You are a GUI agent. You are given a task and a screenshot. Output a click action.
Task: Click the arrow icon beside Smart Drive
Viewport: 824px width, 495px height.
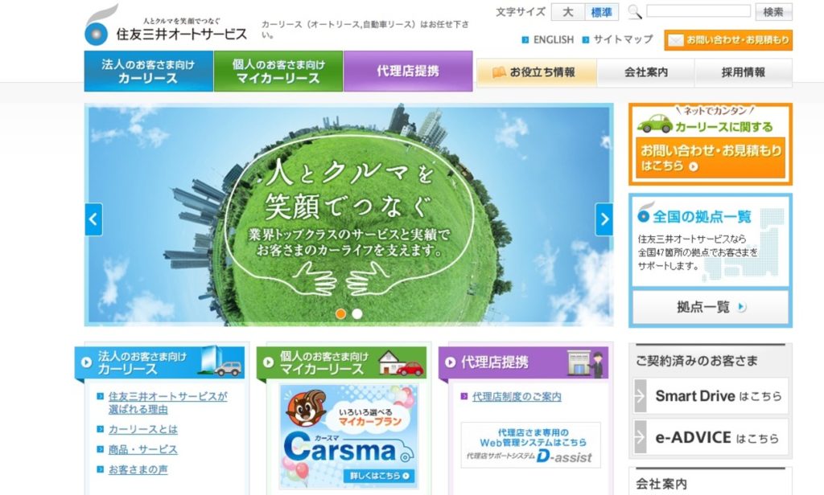tap(640, 396)
